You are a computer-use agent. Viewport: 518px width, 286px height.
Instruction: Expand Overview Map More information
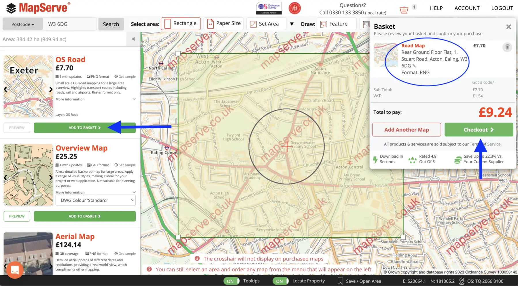[96, 192]
